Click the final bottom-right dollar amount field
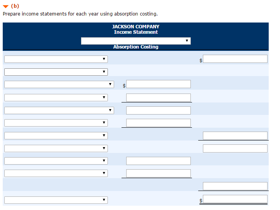This screenshot has width=280, height=210. click(235, 199)
